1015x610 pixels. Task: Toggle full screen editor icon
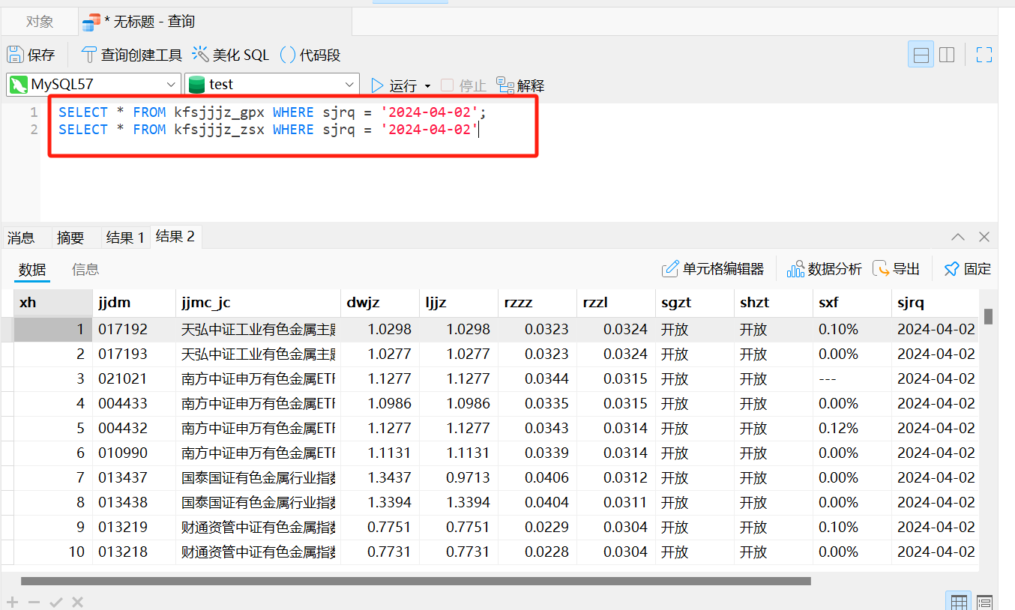[x=984, y=55]
